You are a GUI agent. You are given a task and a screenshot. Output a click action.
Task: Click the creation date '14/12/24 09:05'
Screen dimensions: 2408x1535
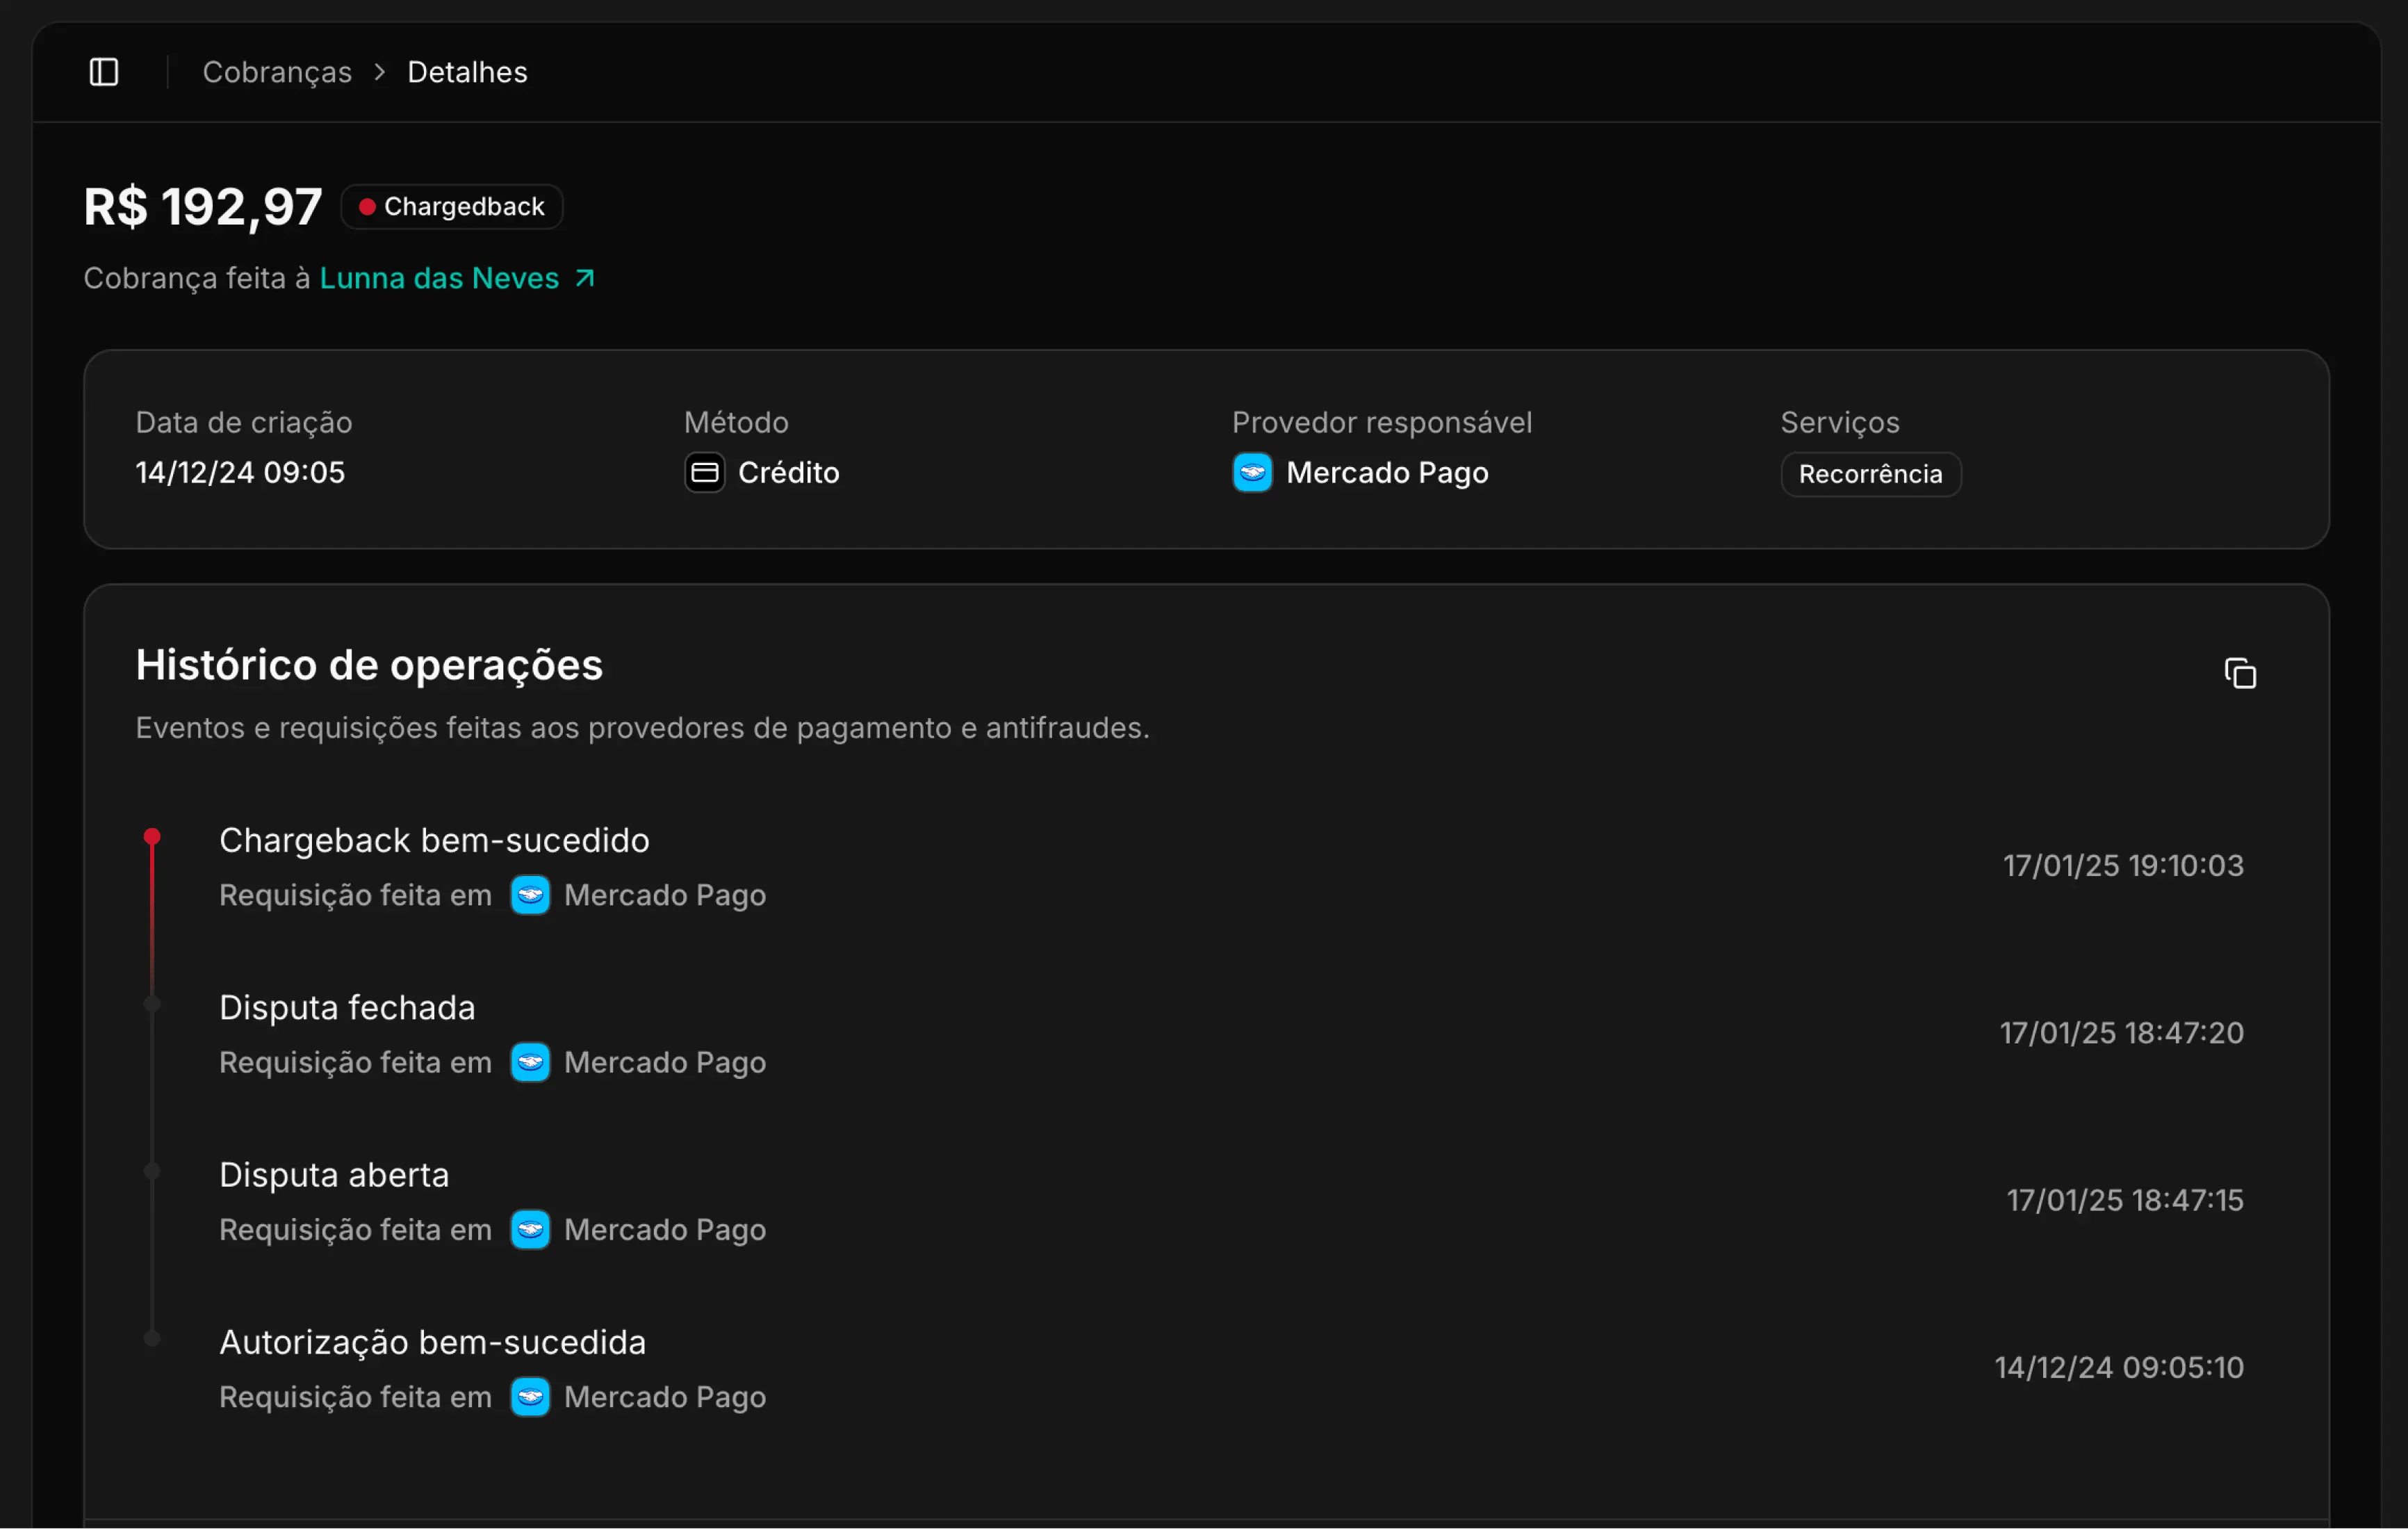click(x=240, y=472)
